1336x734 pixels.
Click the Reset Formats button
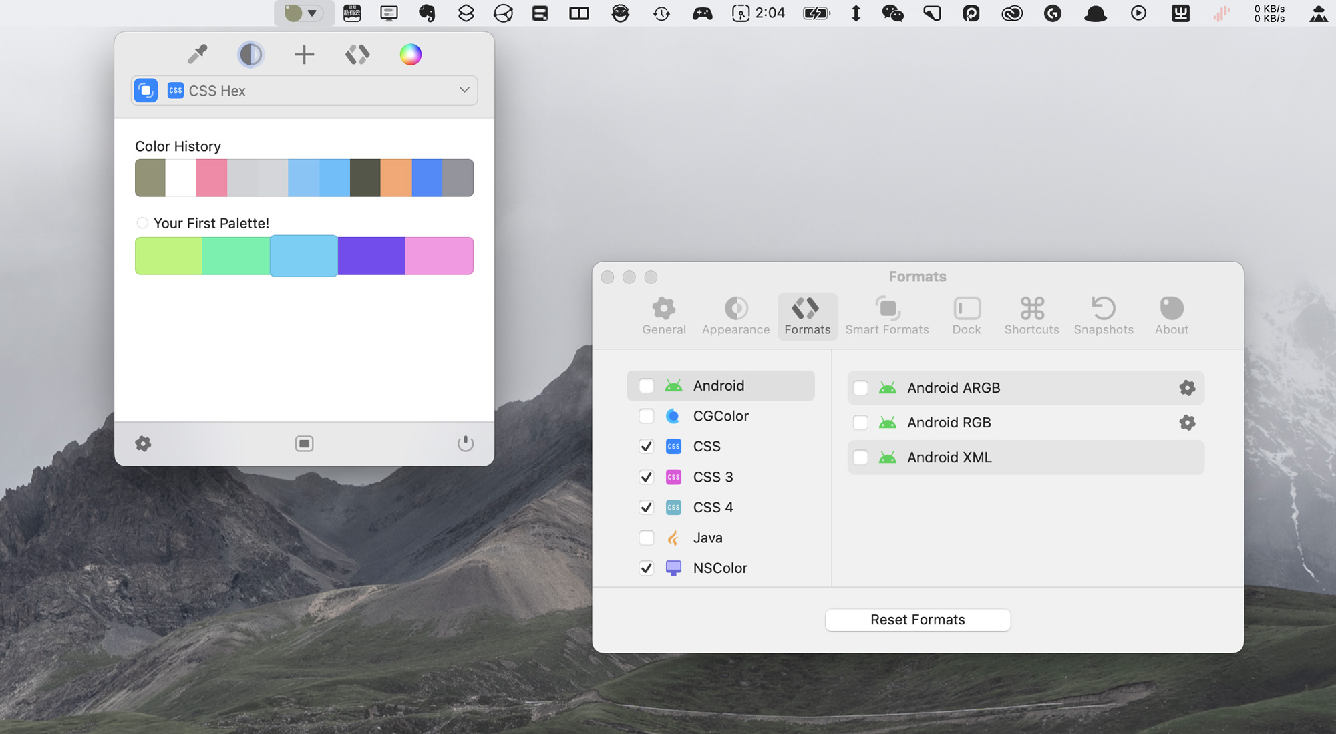point(918,620)
